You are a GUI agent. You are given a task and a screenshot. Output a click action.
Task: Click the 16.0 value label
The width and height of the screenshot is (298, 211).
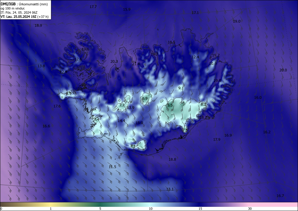(258, 98)
